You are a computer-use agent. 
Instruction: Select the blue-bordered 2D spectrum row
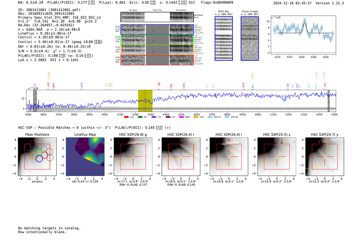157,29
